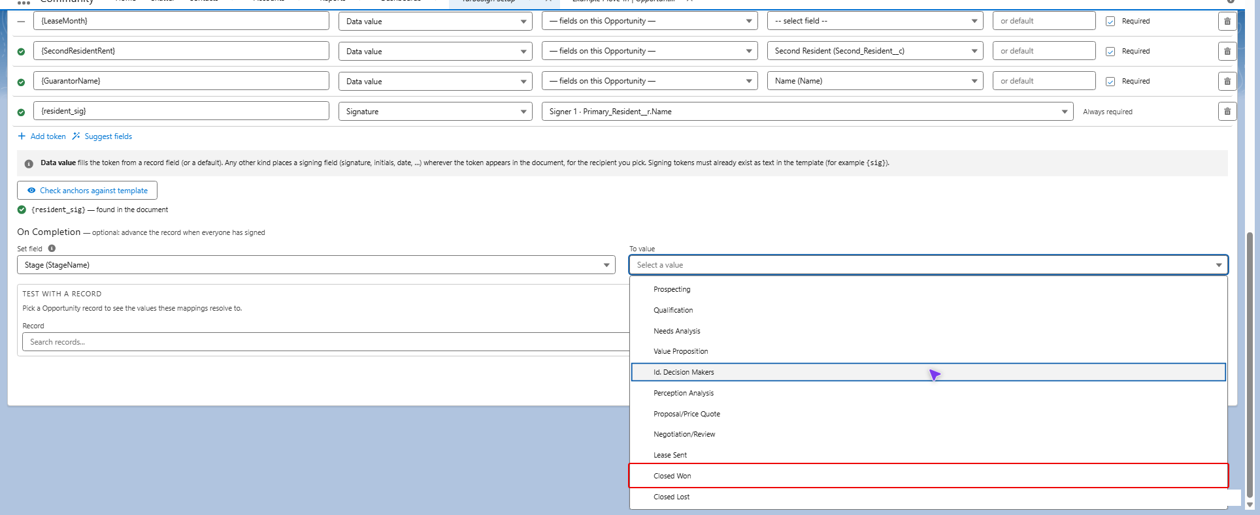Click the Add token link
The image size is (1260, 515).
pyautogui.click(x=42, y=136)
